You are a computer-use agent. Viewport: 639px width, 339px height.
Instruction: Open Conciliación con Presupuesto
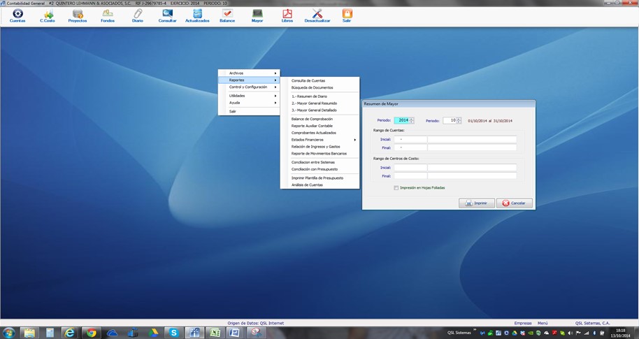point(320,169)
